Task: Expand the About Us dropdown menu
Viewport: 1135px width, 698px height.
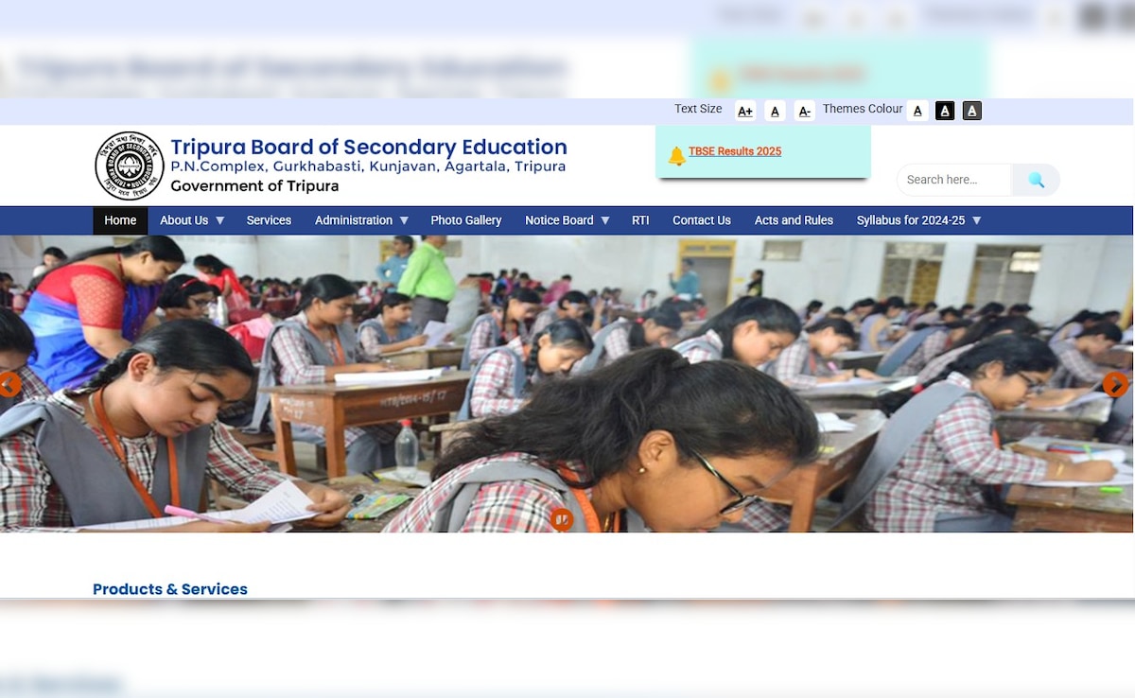Action: 192,220
